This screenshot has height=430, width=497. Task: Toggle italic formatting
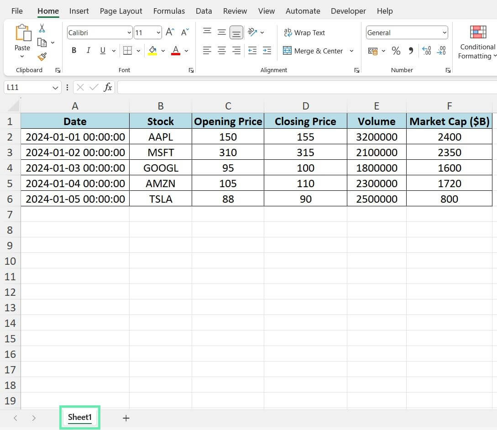pos(88,50)
